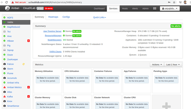The width and height of the screenshot is (191, 109).
Task: Open the grid views icon in navbar
Action: [x=154, y=8]
